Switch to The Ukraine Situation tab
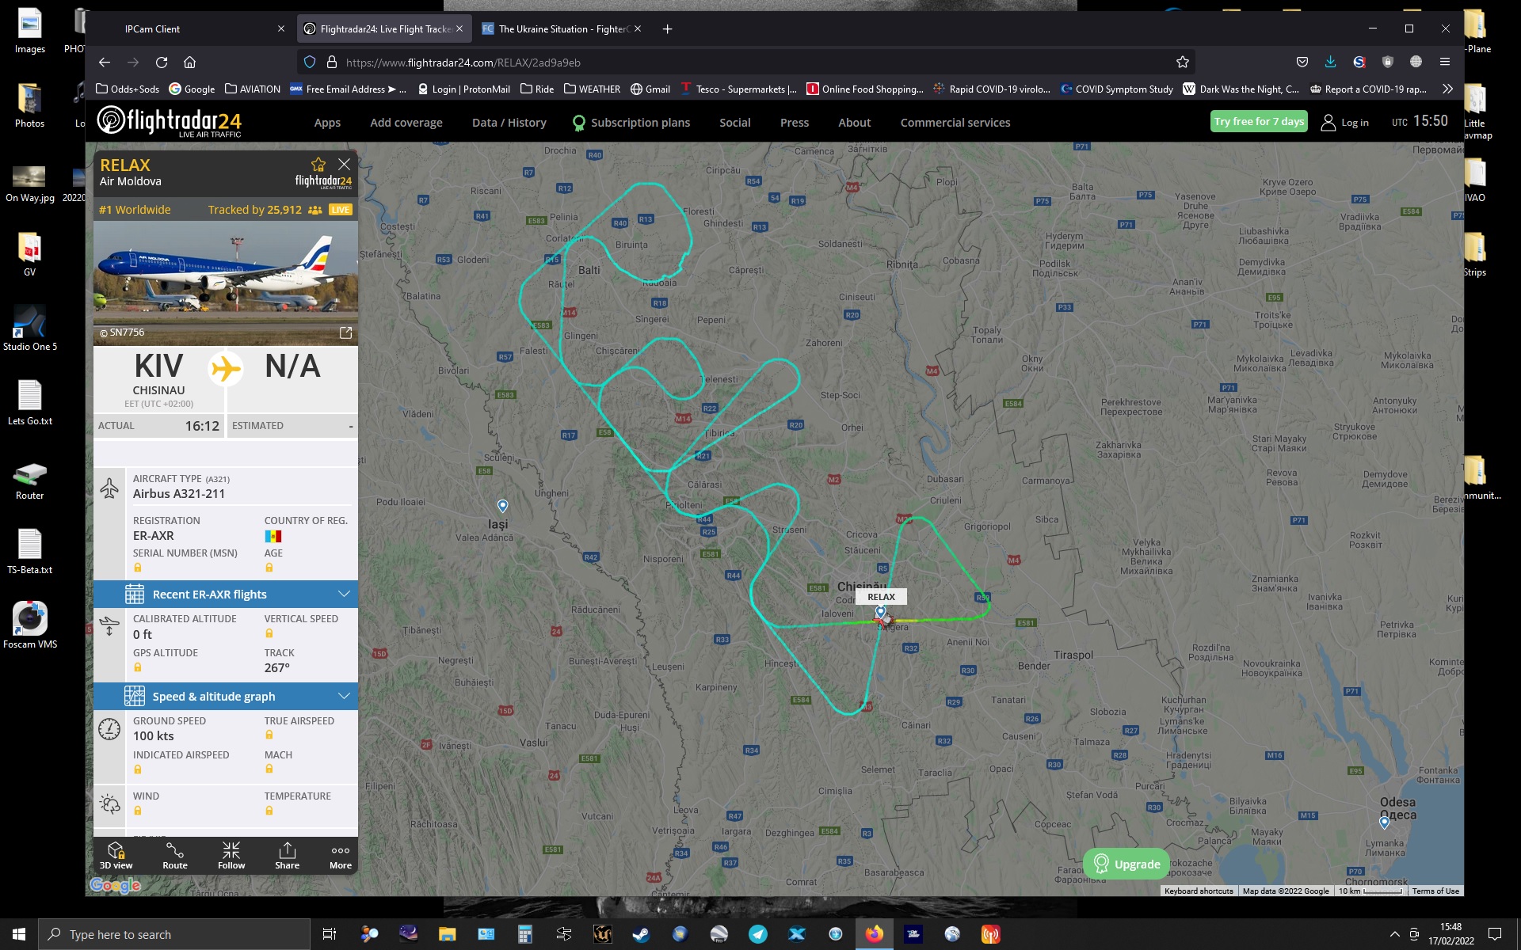 click(x=562, y=29)
